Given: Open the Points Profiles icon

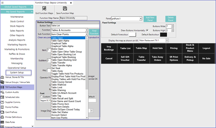Looking at the screenshot, I should point(2,107).
